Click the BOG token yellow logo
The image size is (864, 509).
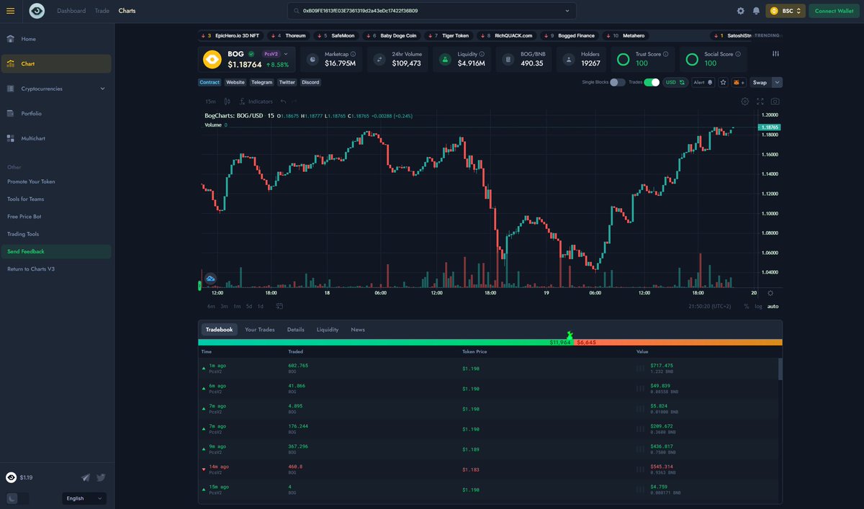(212, 59)
